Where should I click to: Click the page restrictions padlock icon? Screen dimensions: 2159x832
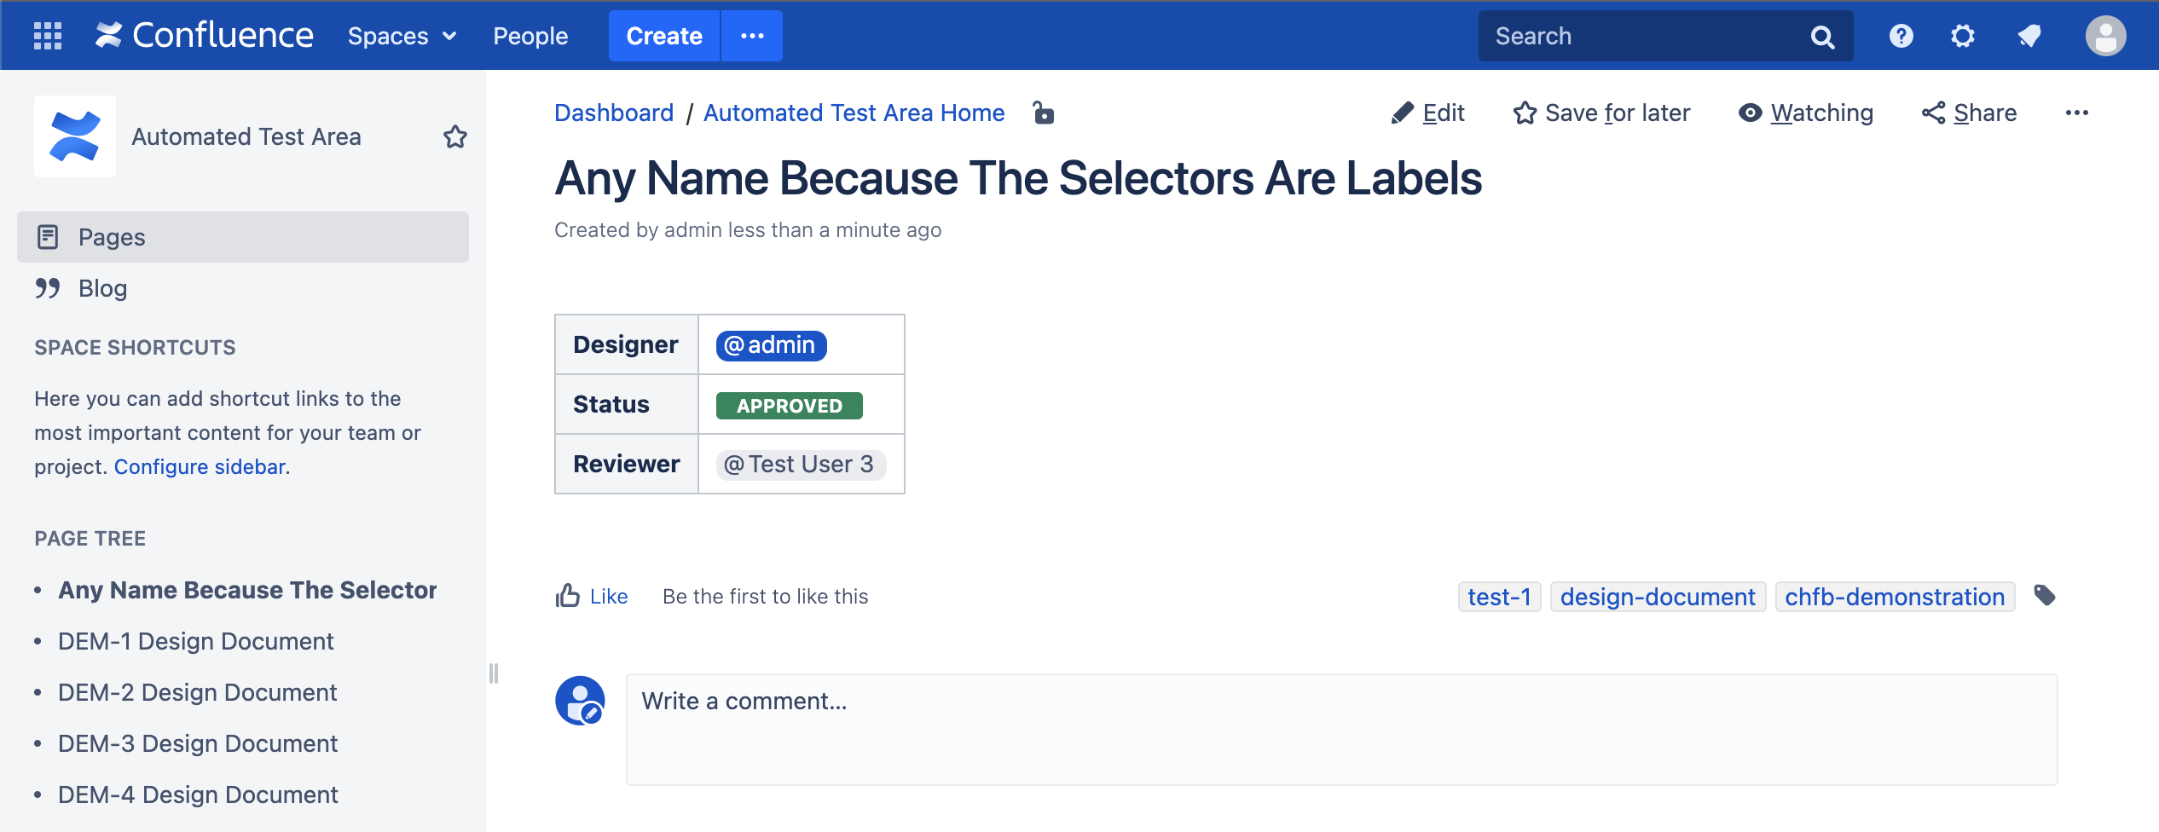(x=1043, y=113)
